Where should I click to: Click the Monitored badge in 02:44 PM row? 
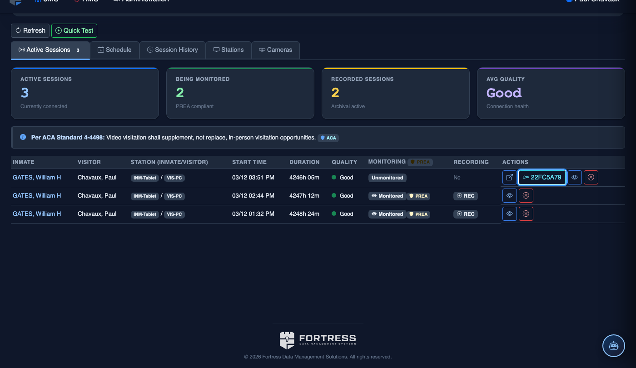pos(388,196)
